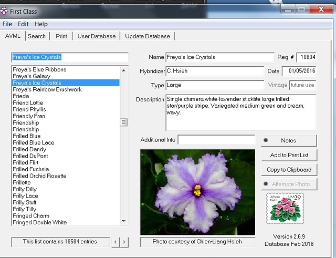Click the First Class violet app icon
Image resolution: width=336 pixels, height=258 pixels.
[x=4, y=11]
